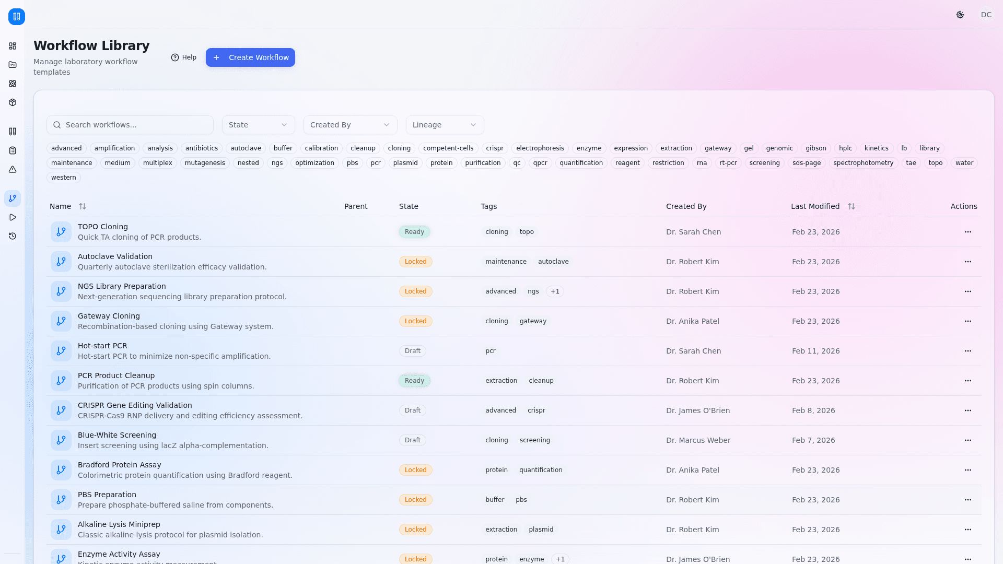
Task: Select the test tubes icon in sidebar
Action: point(13,132)
